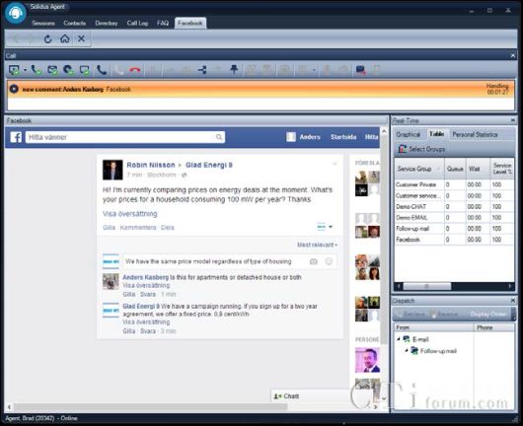Viewport: 523px width, 426px height.
Task: Switch to the Graphical real-time tab
Action: coord(408,134)
